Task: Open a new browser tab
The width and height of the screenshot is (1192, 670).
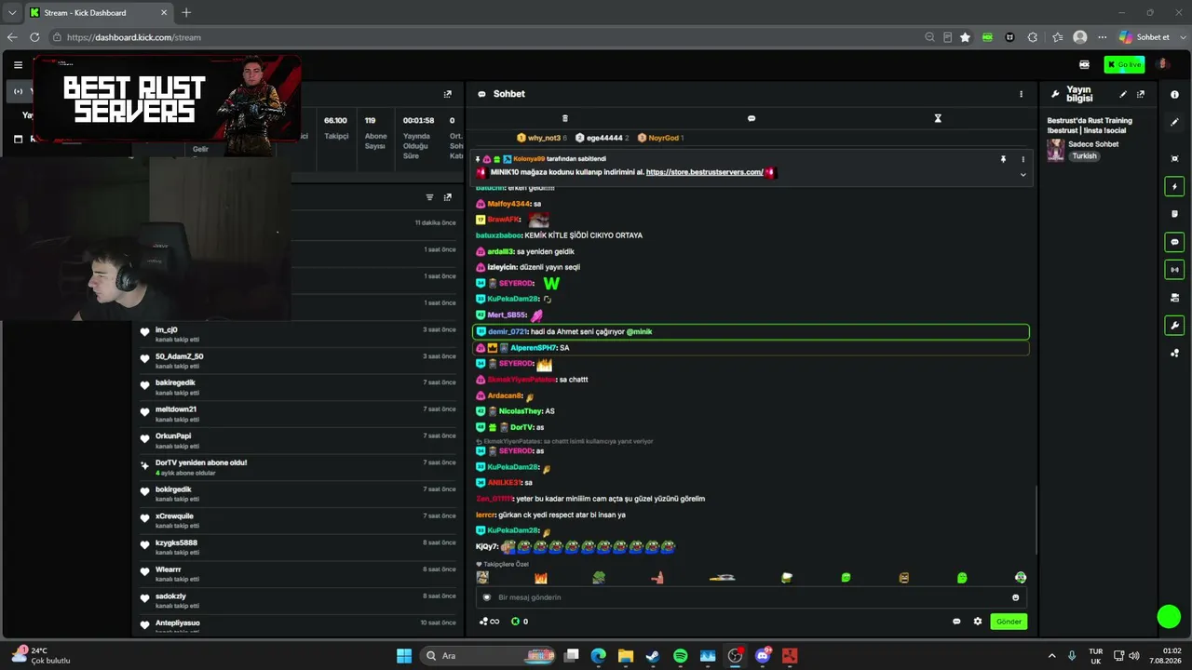Action: tap(186, 12)
